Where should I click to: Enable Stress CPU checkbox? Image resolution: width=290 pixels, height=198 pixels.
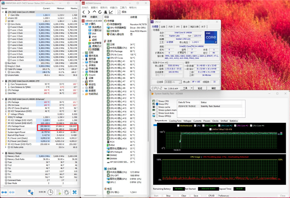(157, 101)
